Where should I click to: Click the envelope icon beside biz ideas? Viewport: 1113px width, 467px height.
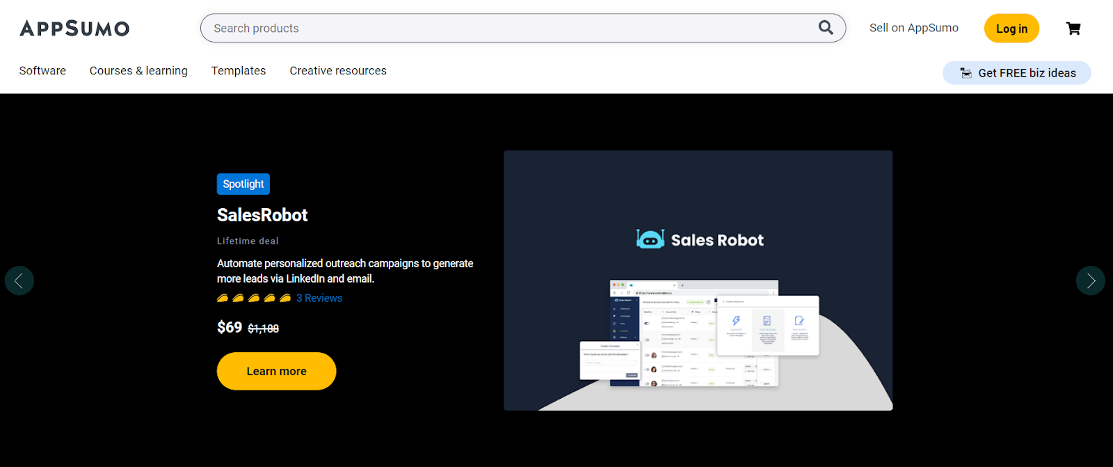[966, 73]
